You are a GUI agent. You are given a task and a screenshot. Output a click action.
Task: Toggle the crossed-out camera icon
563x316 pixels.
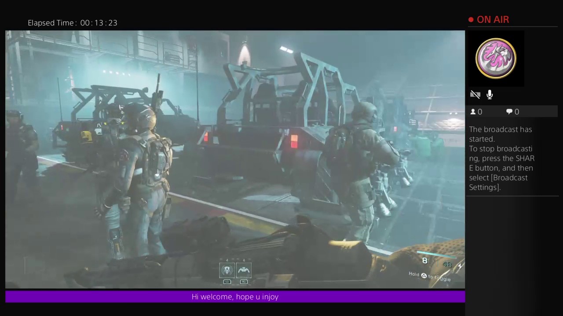point(475,94)
